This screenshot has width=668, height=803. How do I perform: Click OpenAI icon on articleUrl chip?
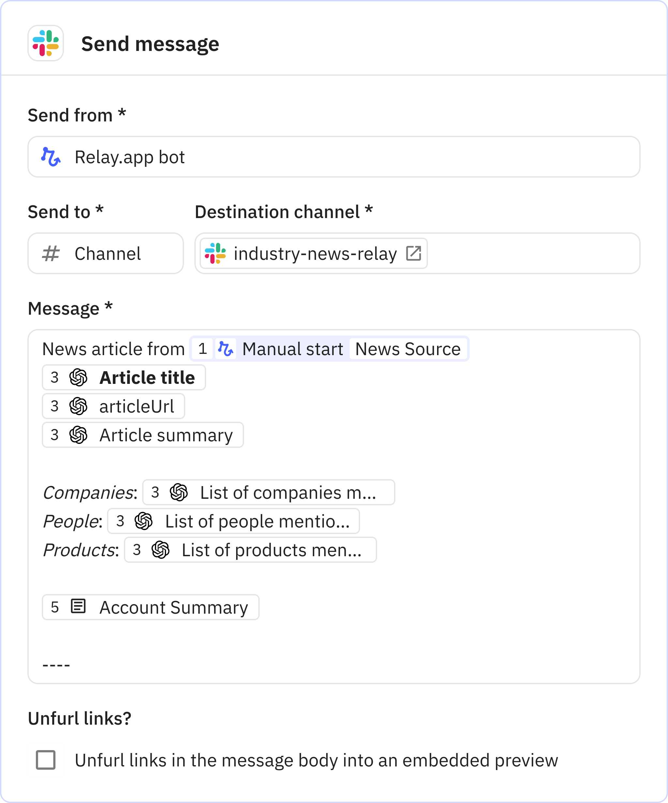pyautogui.click(x=78, y=406)
